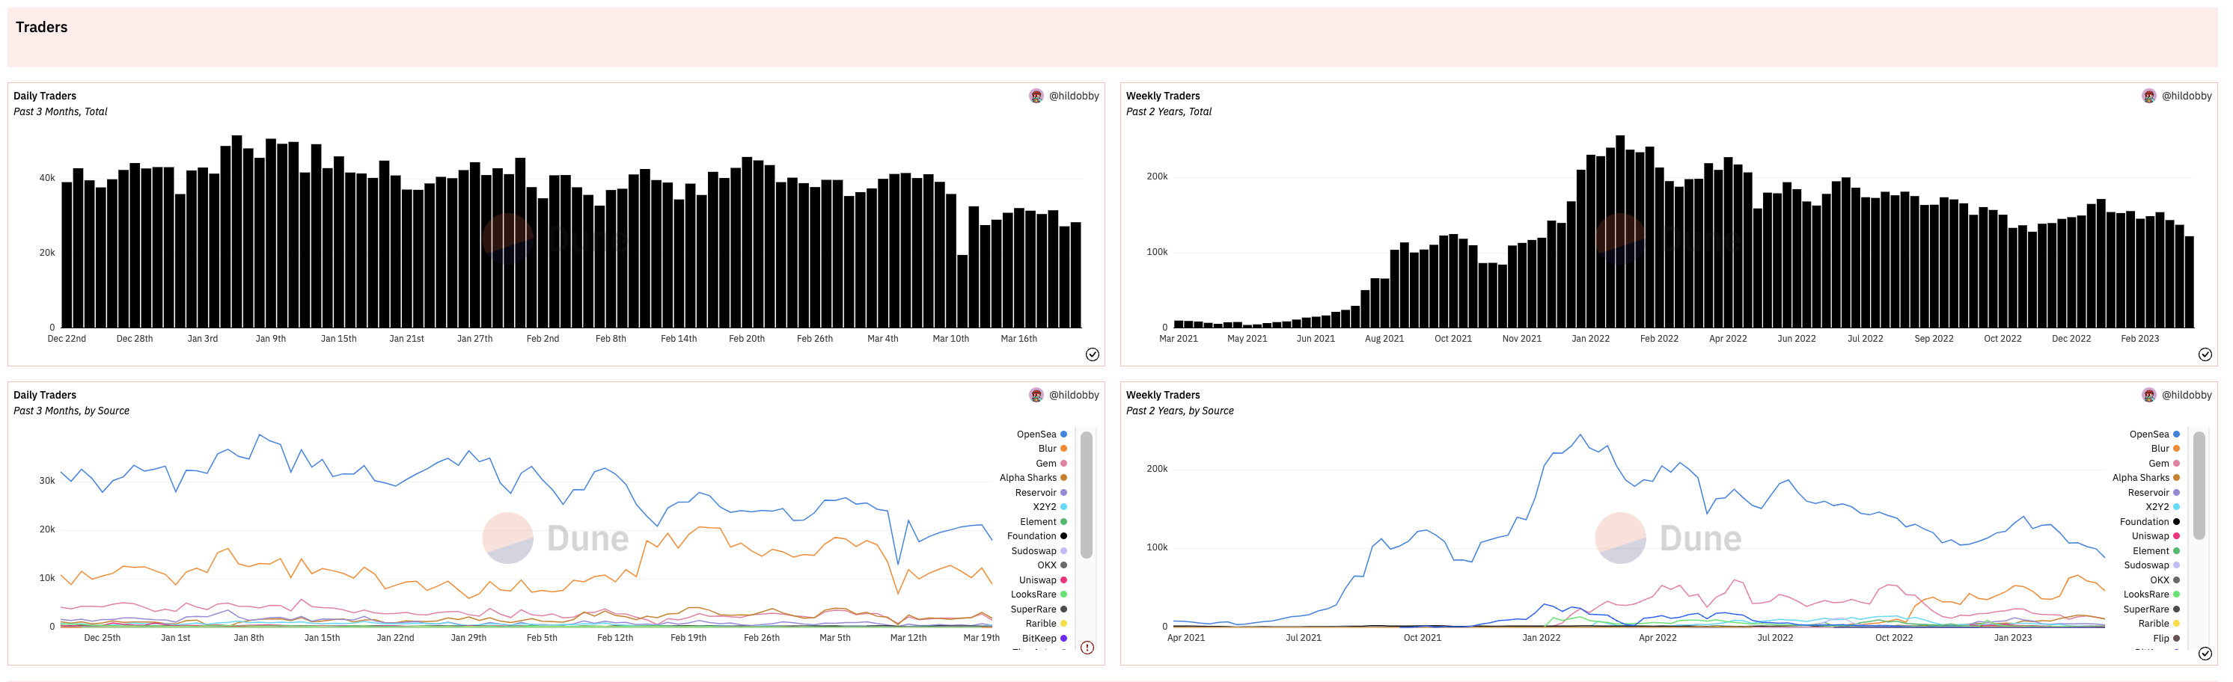Click the legend scrollbar in Weekly Traders by Source

(2199, 485)
